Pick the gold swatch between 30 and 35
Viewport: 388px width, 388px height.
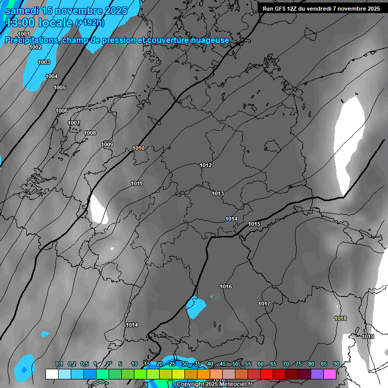click(x=191, y=374)
